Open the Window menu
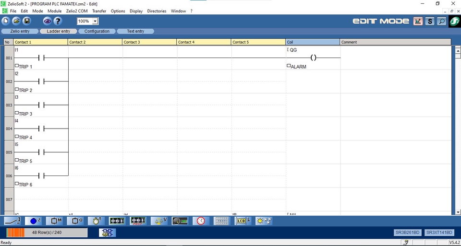This screenshot has width=461, height=246. point(178,11)
